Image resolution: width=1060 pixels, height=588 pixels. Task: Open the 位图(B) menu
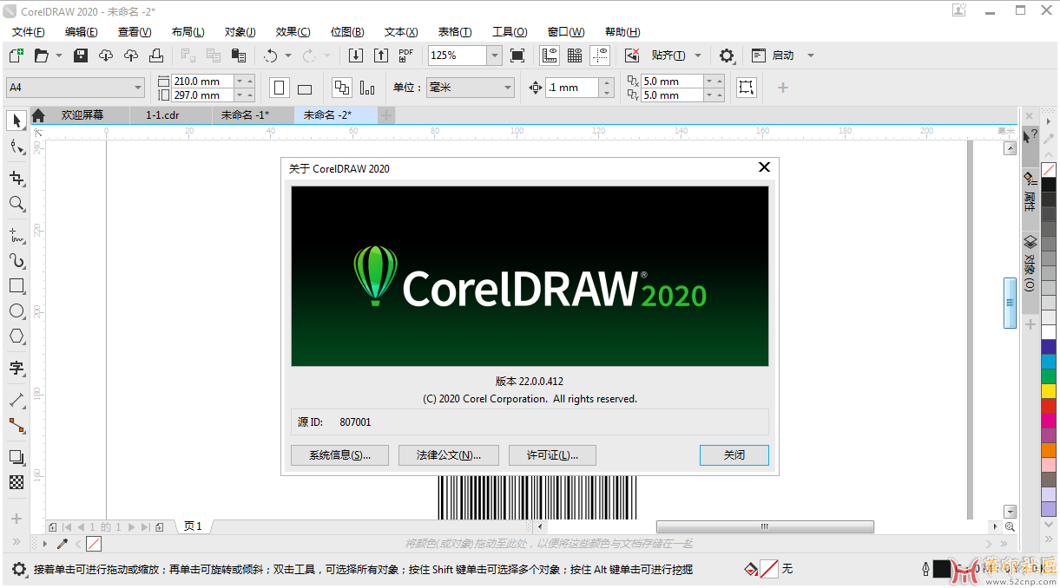(347, 32)
